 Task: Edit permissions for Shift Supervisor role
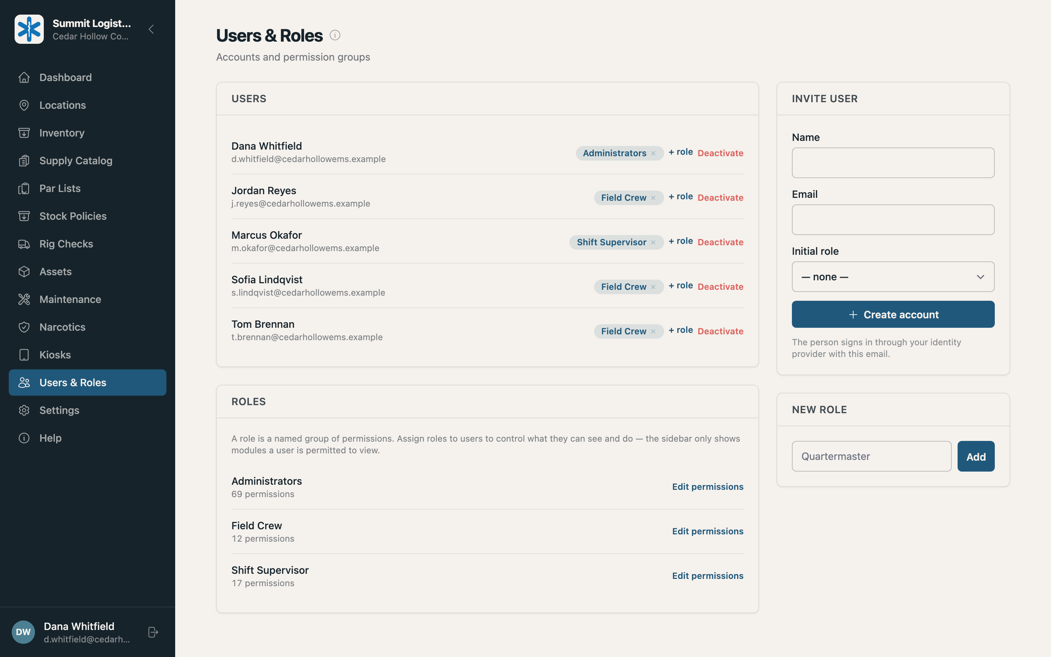coord(708,576)
